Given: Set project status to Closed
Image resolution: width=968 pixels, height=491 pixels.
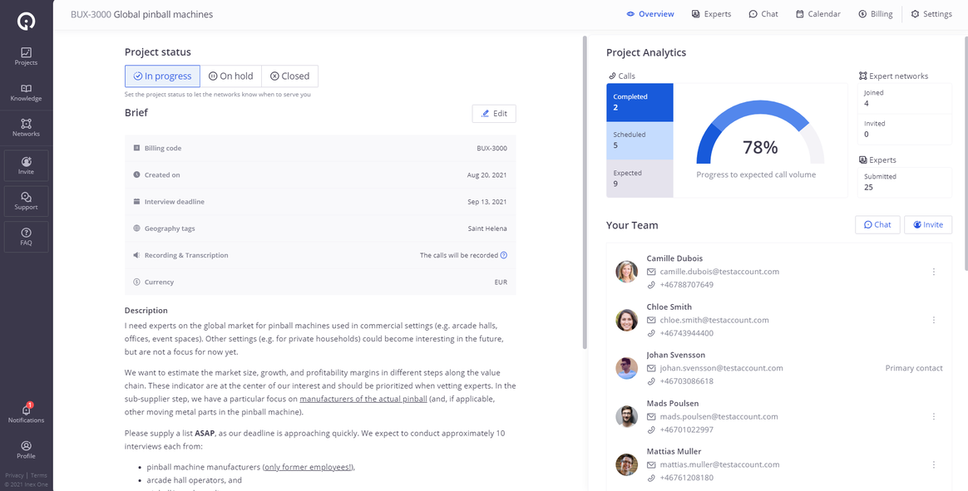Looking at the screenshot, I should click(x=290, y=76).
